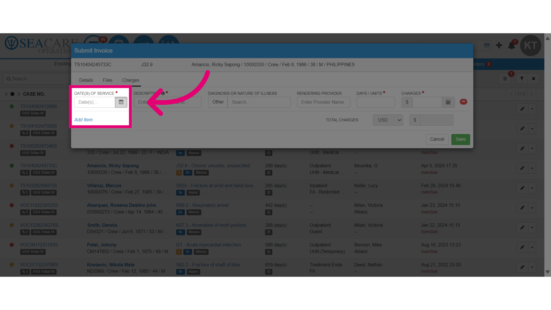This screenshot has height=310, width=551.
Task: Expand actions dropdown for Knezevic, Nikola row
Action: [532, 267]
